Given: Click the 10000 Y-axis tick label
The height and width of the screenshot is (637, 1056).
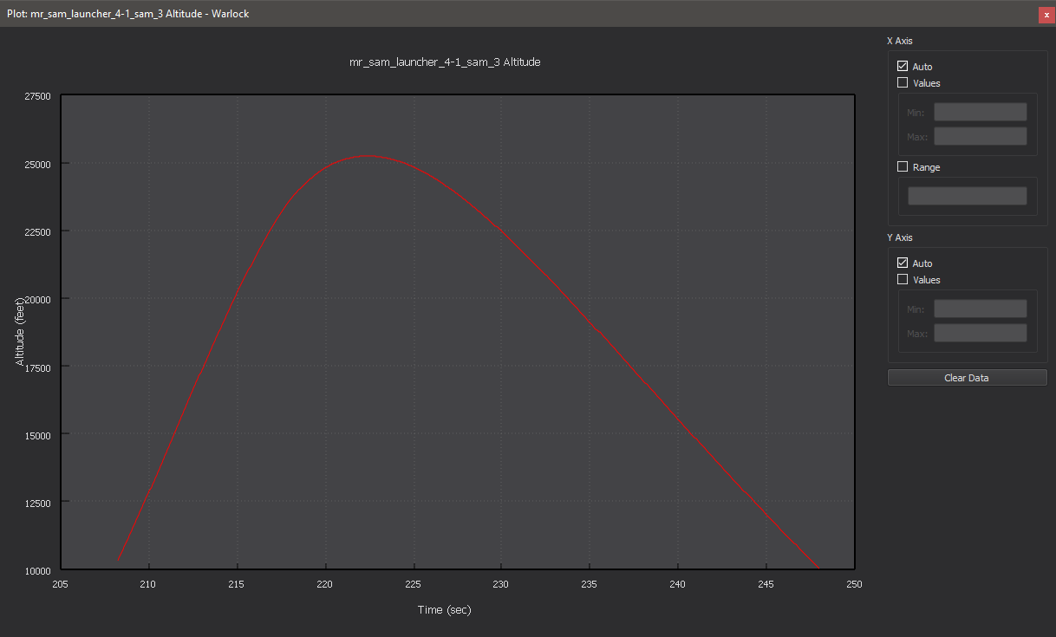Looking at the screenshot, I should coord(36,570).
